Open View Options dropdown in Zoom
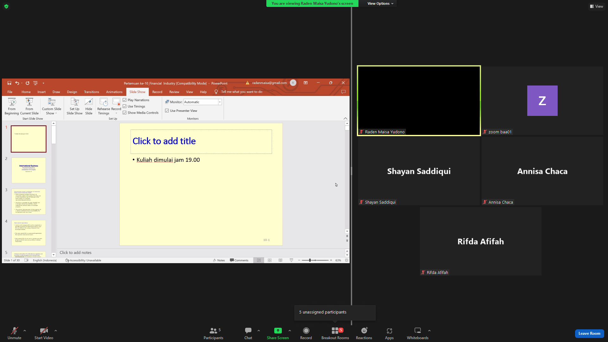 pyautogui.click(x=380, y=3)
